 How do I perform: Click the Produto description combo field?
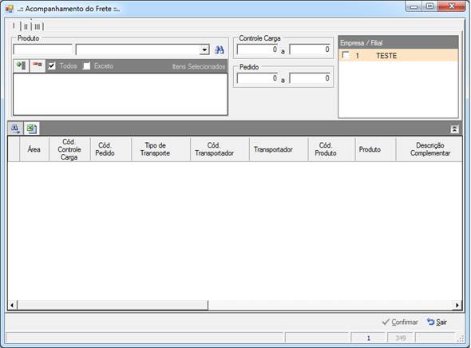click(142, 49)
